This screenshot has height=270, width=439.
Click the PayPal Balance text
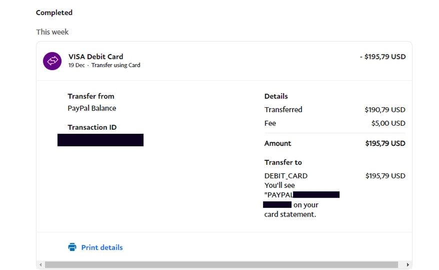pyautogui.click(x=92, y=108)
